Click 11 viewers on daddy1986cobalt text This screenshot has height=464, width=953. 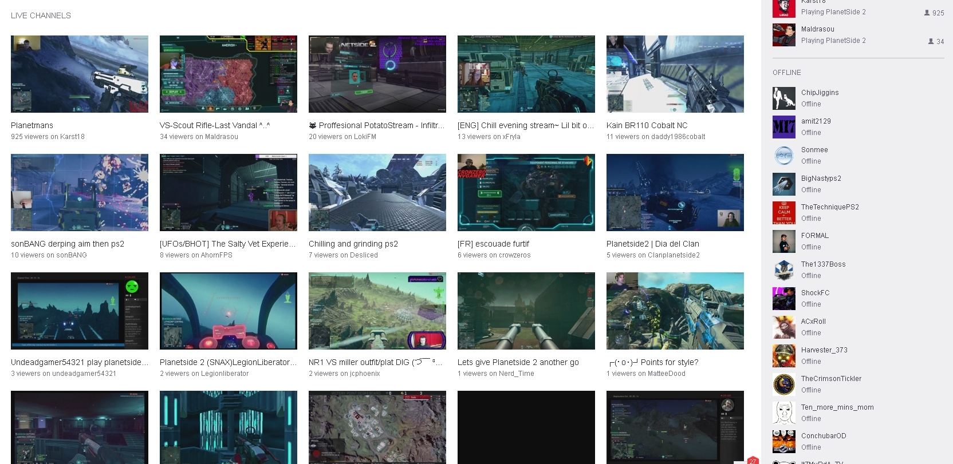pyautogui.click(x=656, y=137)
